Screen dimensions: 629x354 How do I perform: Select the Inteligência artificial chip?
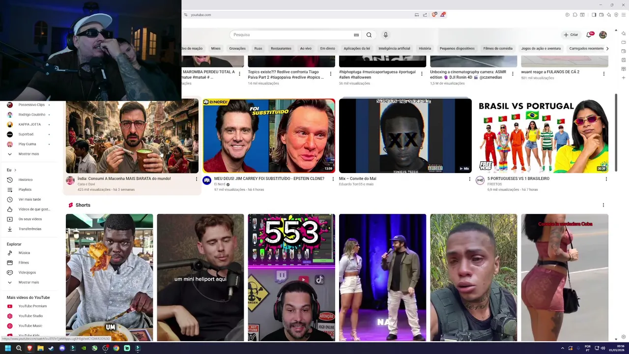point(394,49)
